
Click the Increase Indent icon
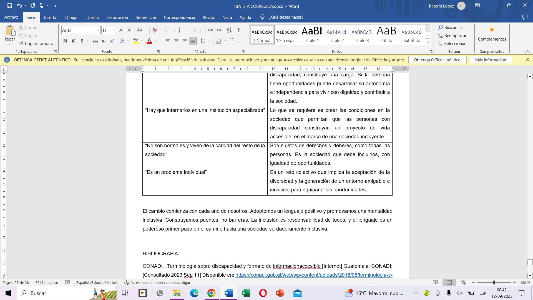click(x=219, y=30)
